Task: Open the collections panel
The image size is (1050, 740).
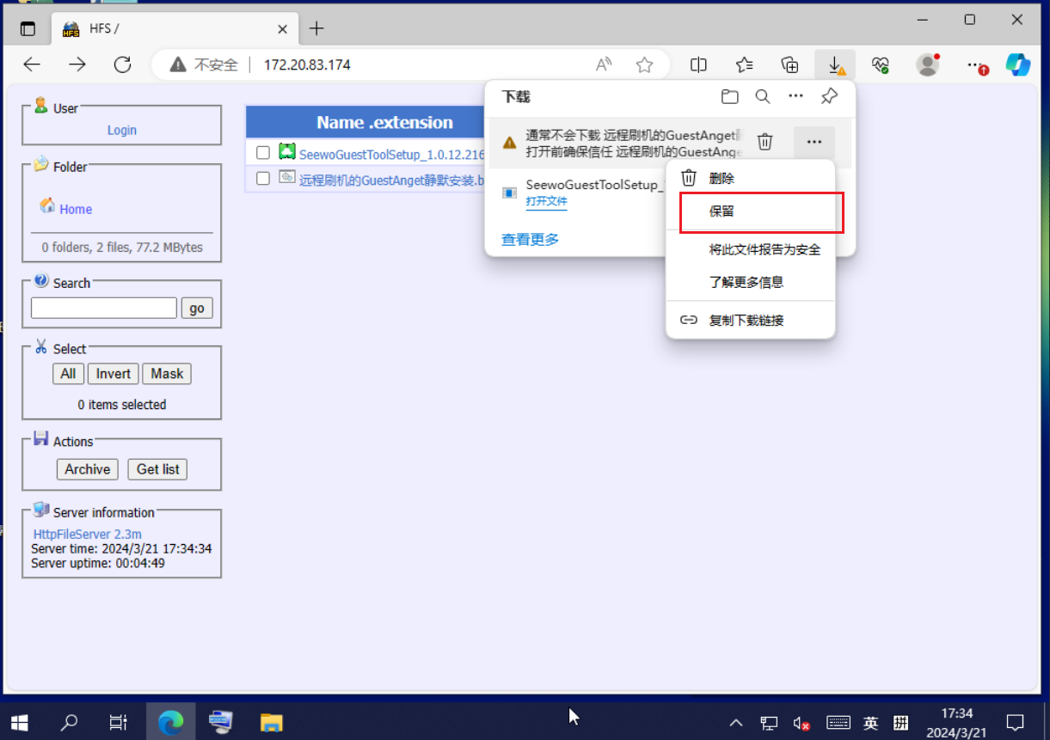Action: 789,64
